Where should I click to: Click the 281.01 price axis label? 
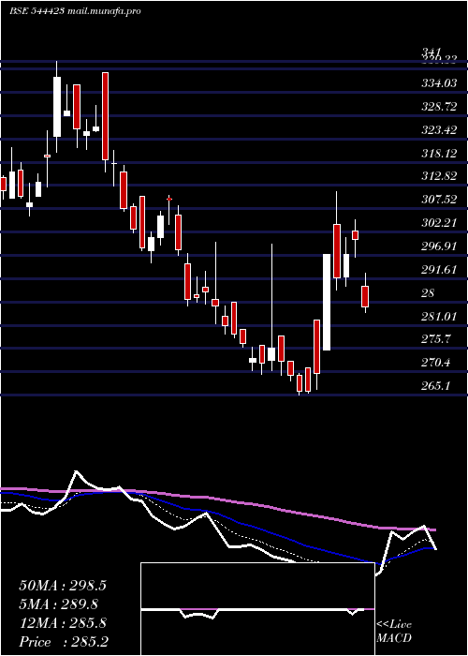439,317
